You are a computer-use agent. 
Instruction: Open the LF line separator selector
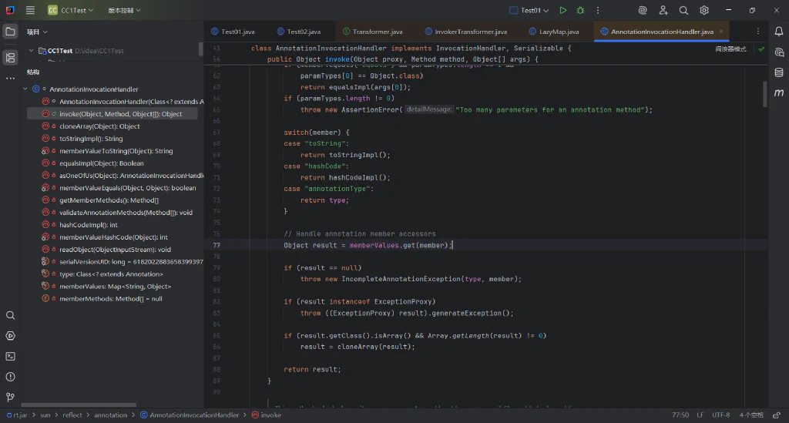pyautogui.click(x=700, y=415)
